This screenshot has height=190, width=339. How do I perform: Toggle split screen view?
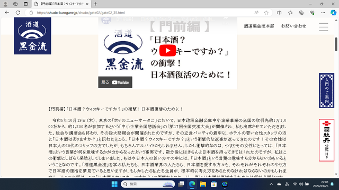279,13
